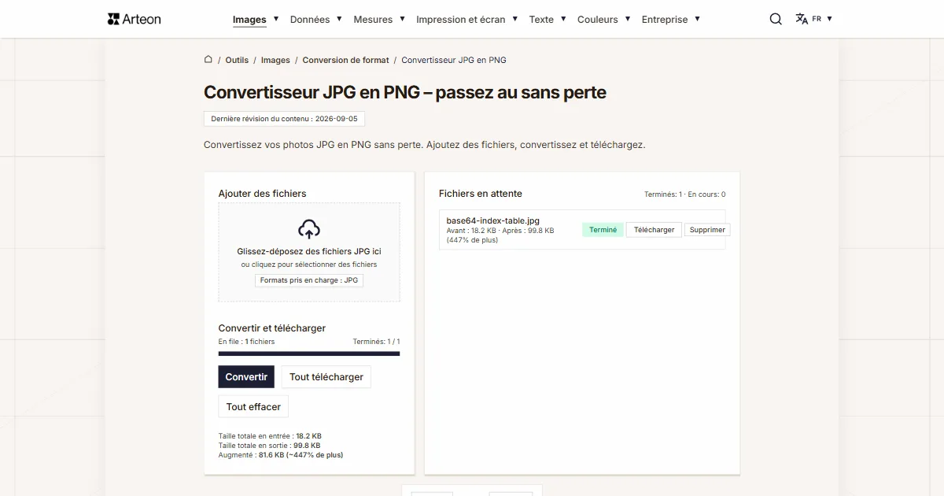944x496 pixels.
Task: Click the 'Terminés : 1 / 1' counter
Action: 376,342
